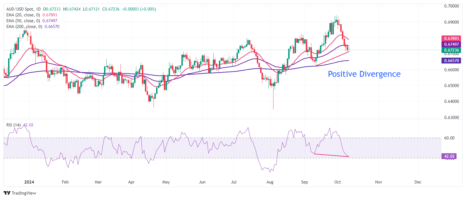
Task: Select the green 0.67236 current price label
Action: (451, 50)
